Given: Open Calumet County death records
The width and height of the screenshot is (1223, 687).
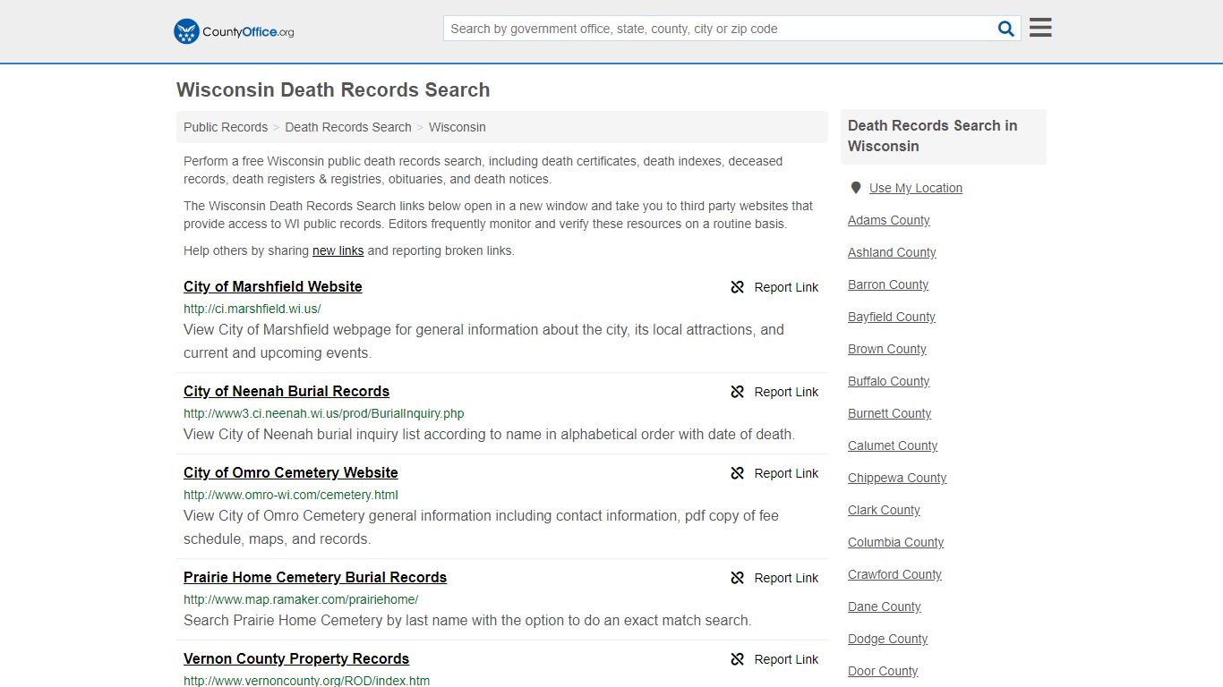Looking at the screenshot, I should [x=893, y=445].
